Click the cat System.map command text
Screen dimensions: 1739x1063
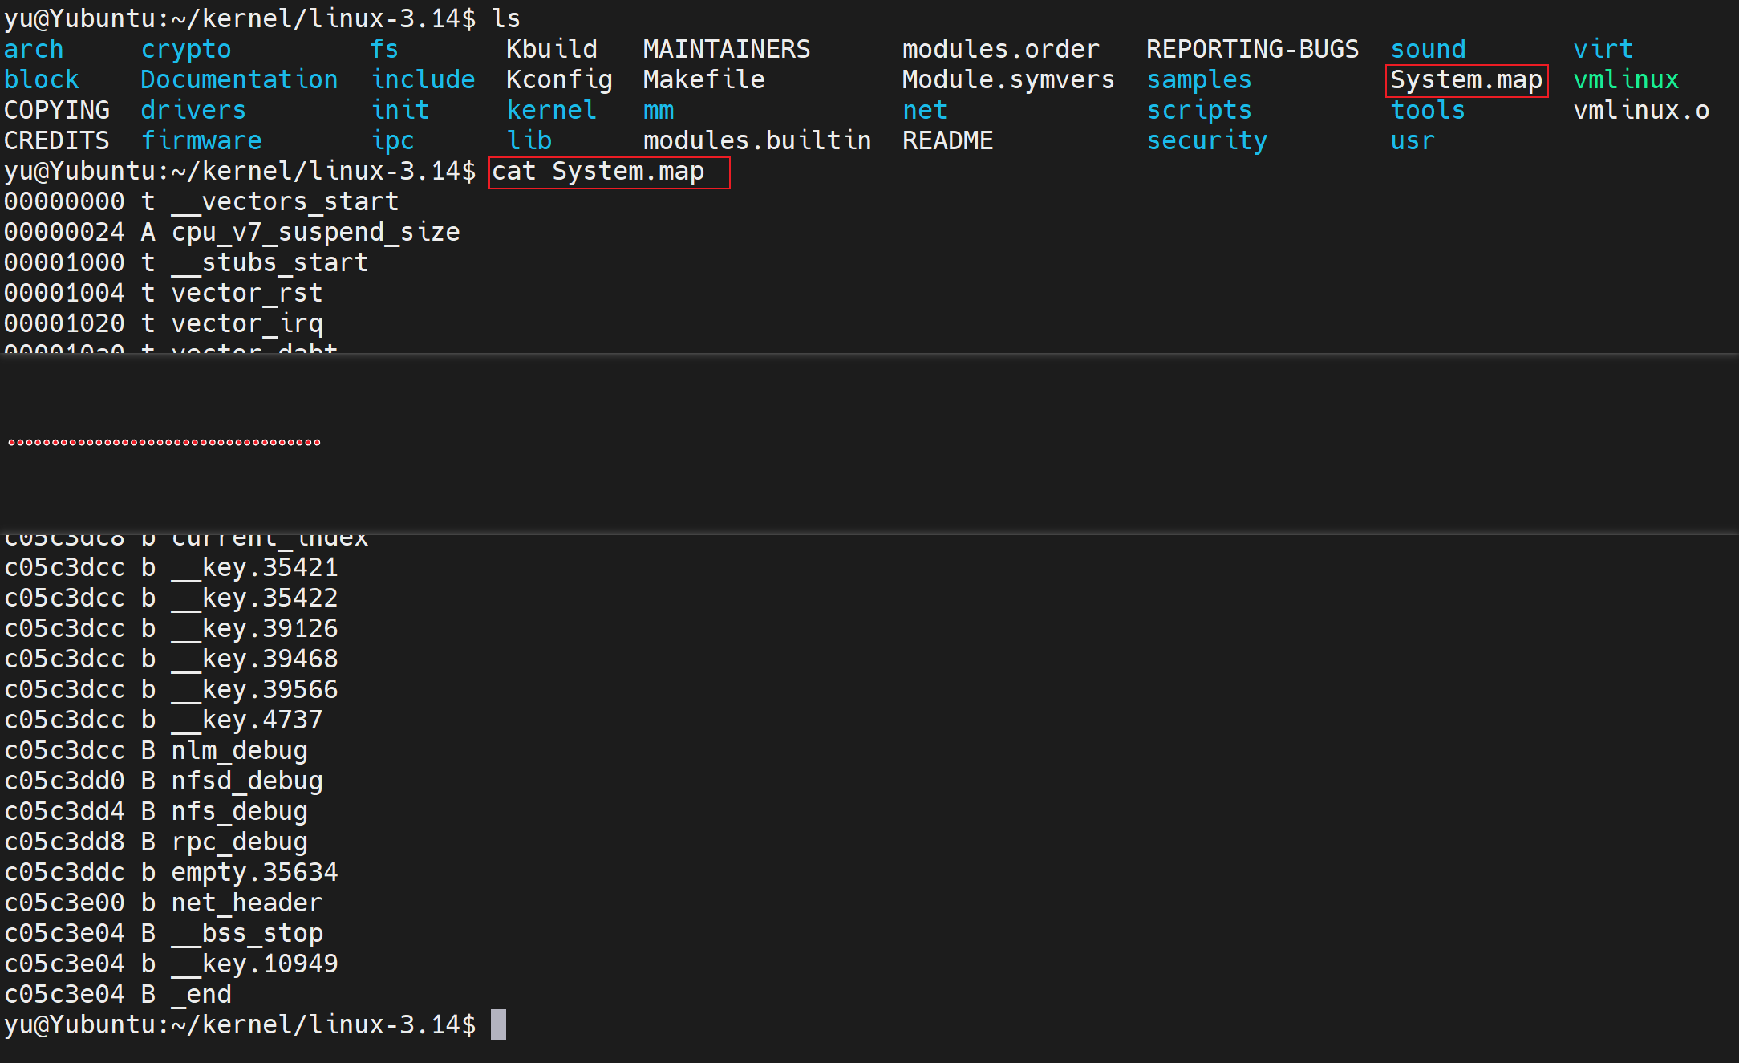click(x=598, y=172)
